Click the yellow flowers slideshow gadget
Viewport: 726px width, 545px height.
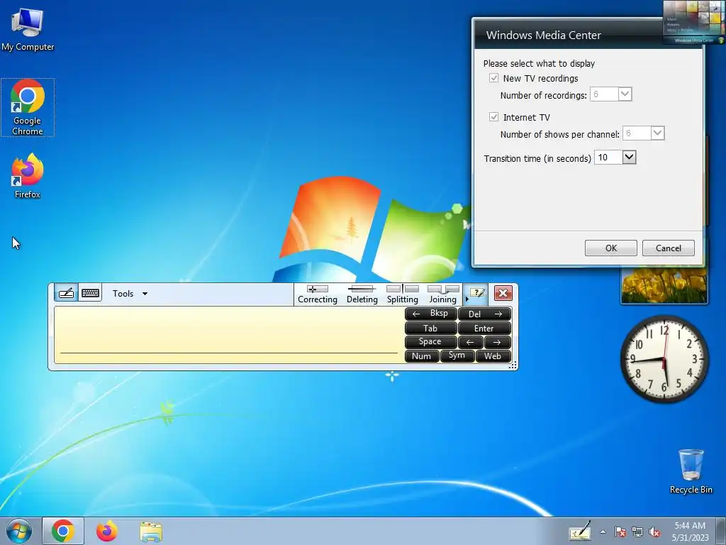664,285
